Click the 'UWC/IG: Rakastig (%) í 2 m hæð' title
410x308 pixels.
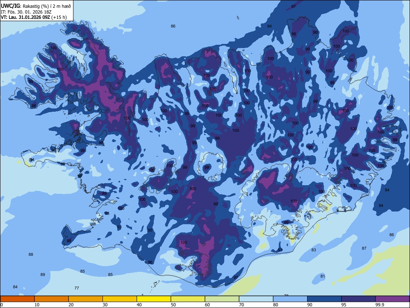pyautogui.click(x=36, y=6)
